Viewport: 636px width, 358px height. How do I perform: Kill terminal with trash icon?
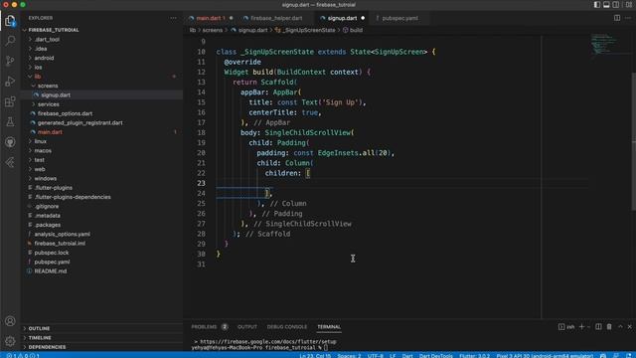pyautogui.click(x=609, y=327)
